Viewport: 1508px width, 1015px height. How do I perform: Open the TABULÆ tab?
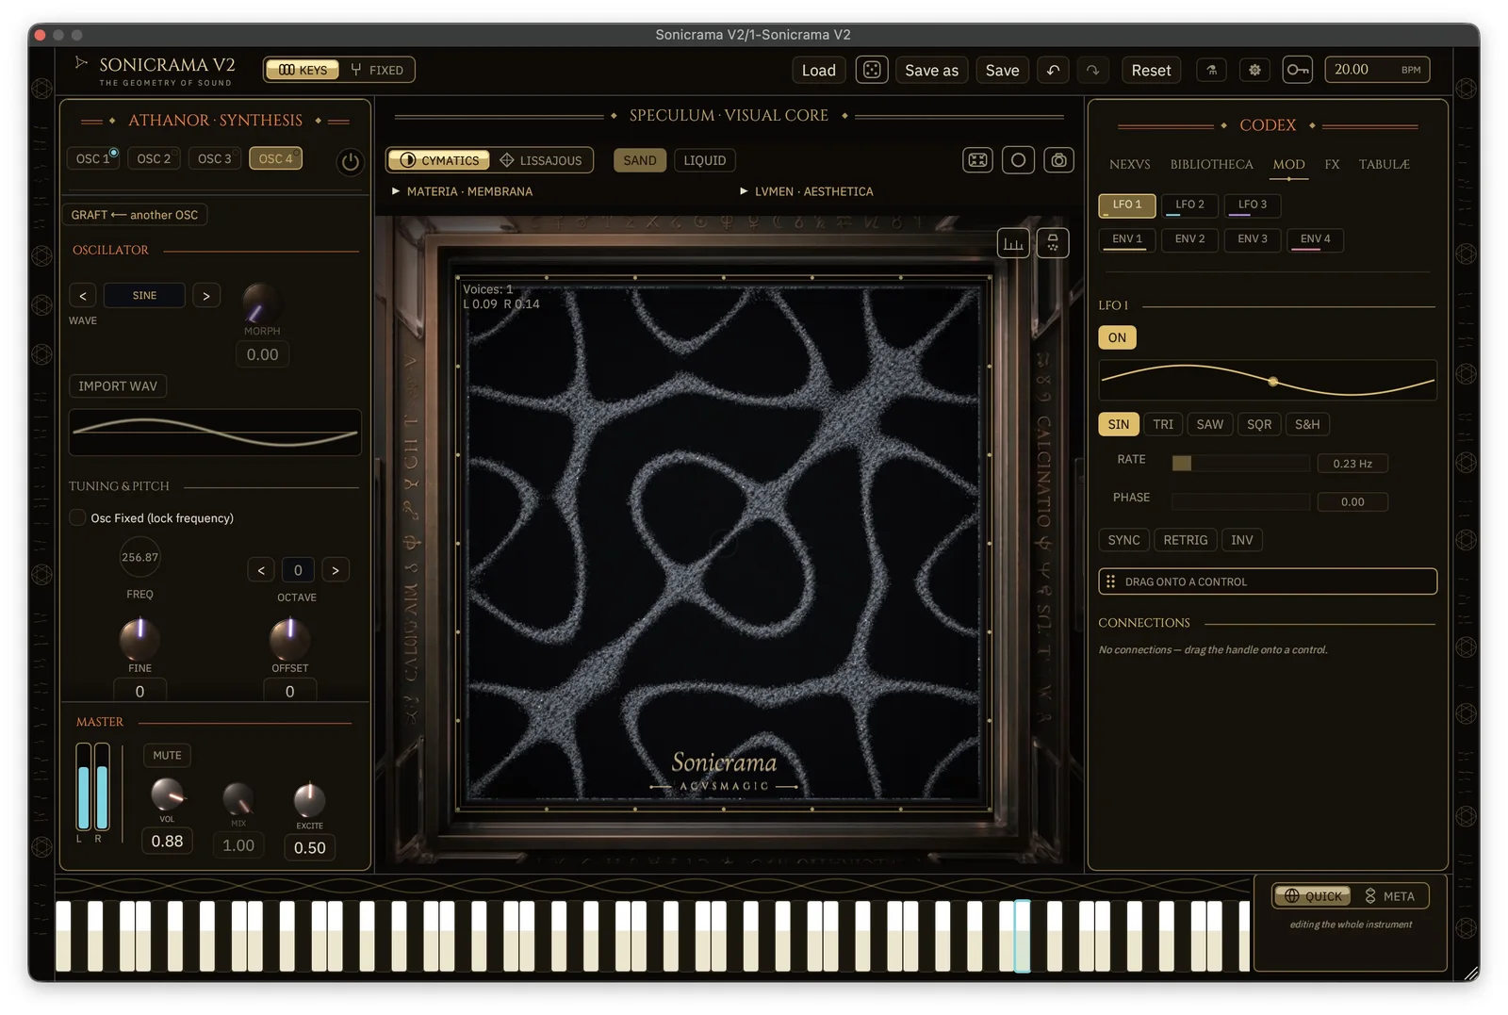coord(1384,164)
